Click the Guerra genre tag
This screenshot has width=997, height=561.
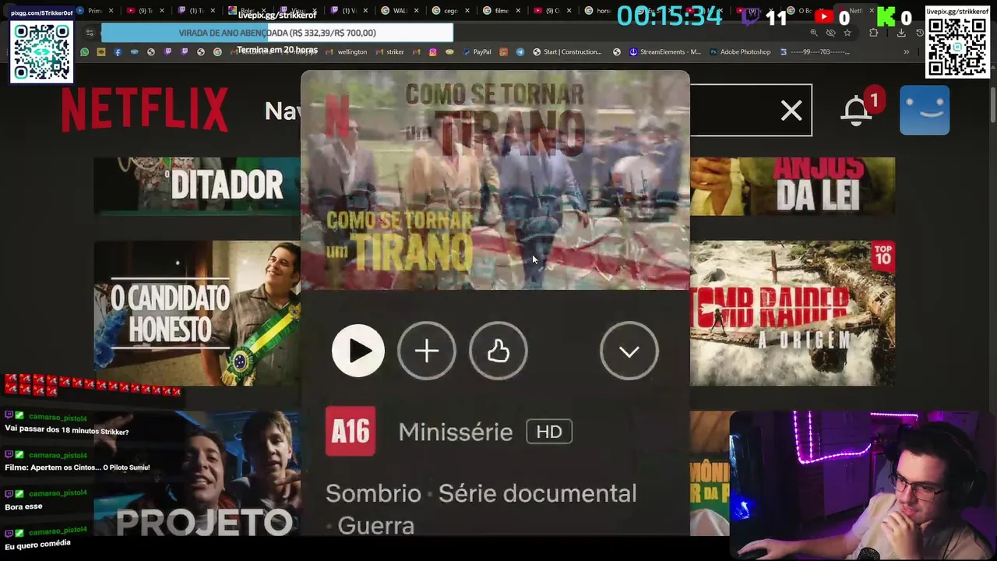375,525
